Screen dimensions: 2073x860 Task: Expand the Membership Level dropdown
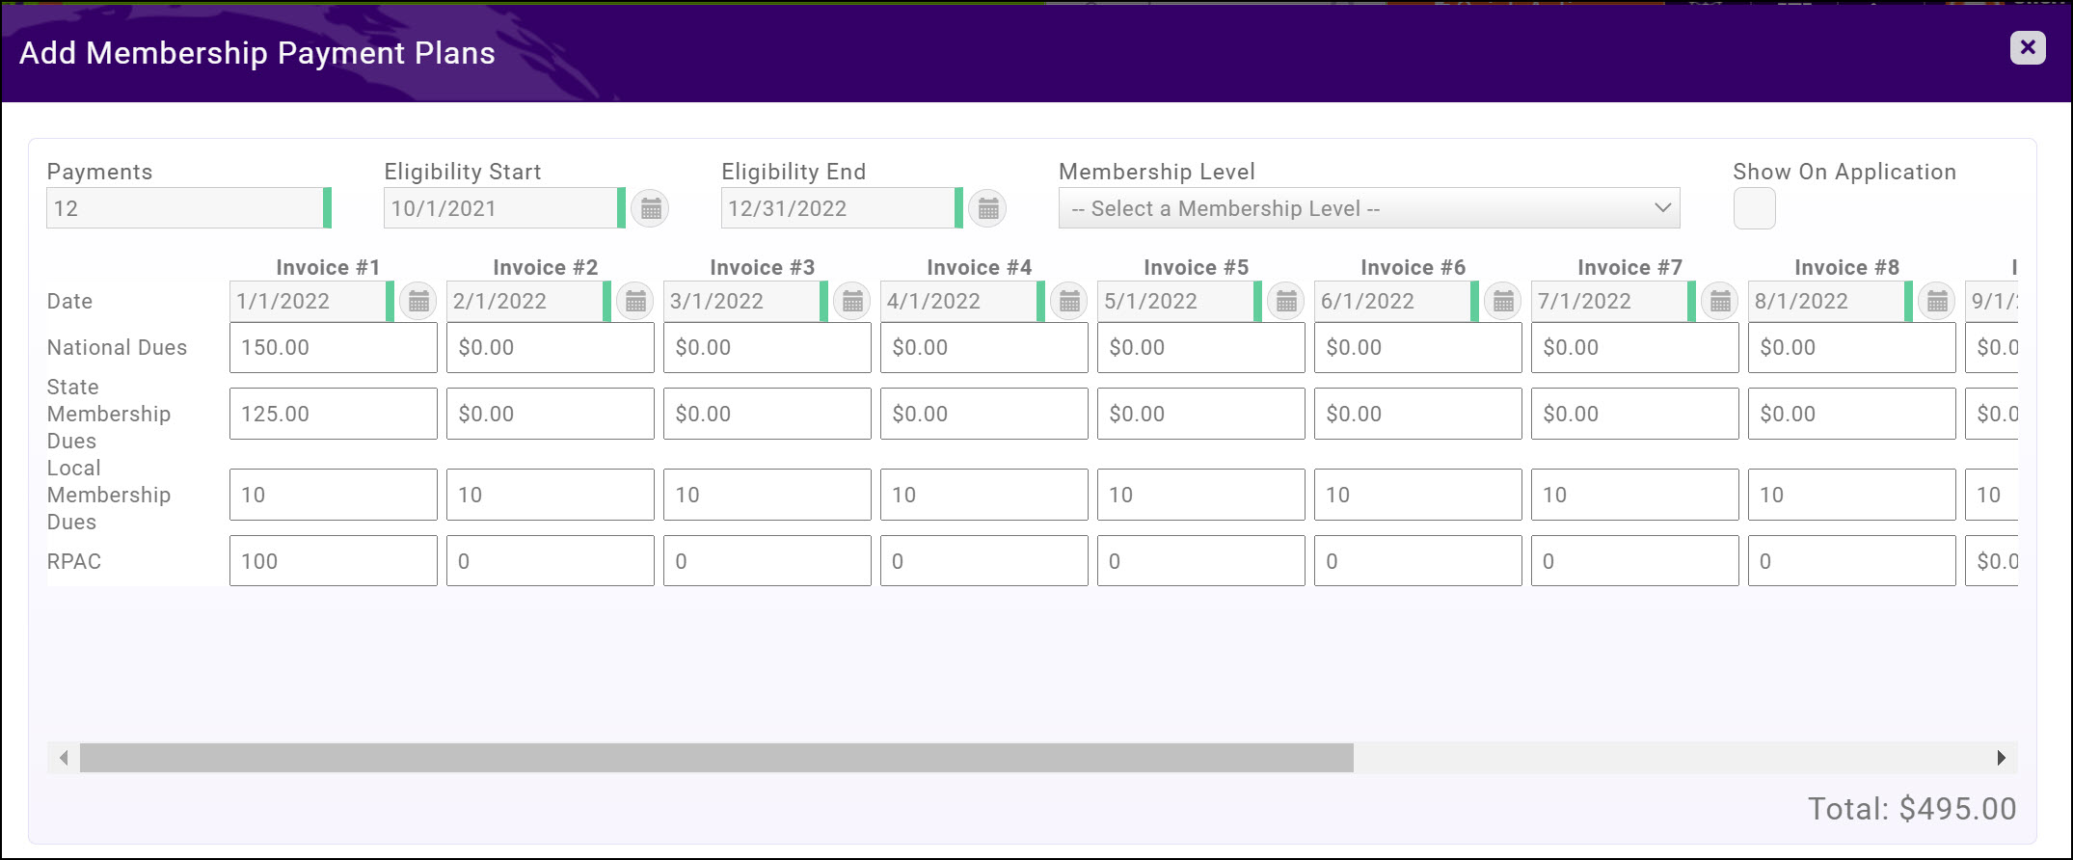(x=1368, y=208)
